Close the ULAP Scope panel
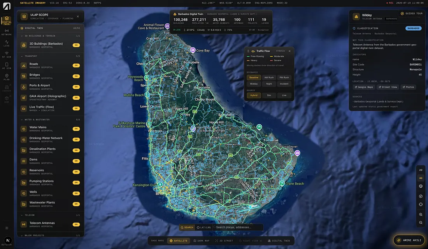 [78, 17]
